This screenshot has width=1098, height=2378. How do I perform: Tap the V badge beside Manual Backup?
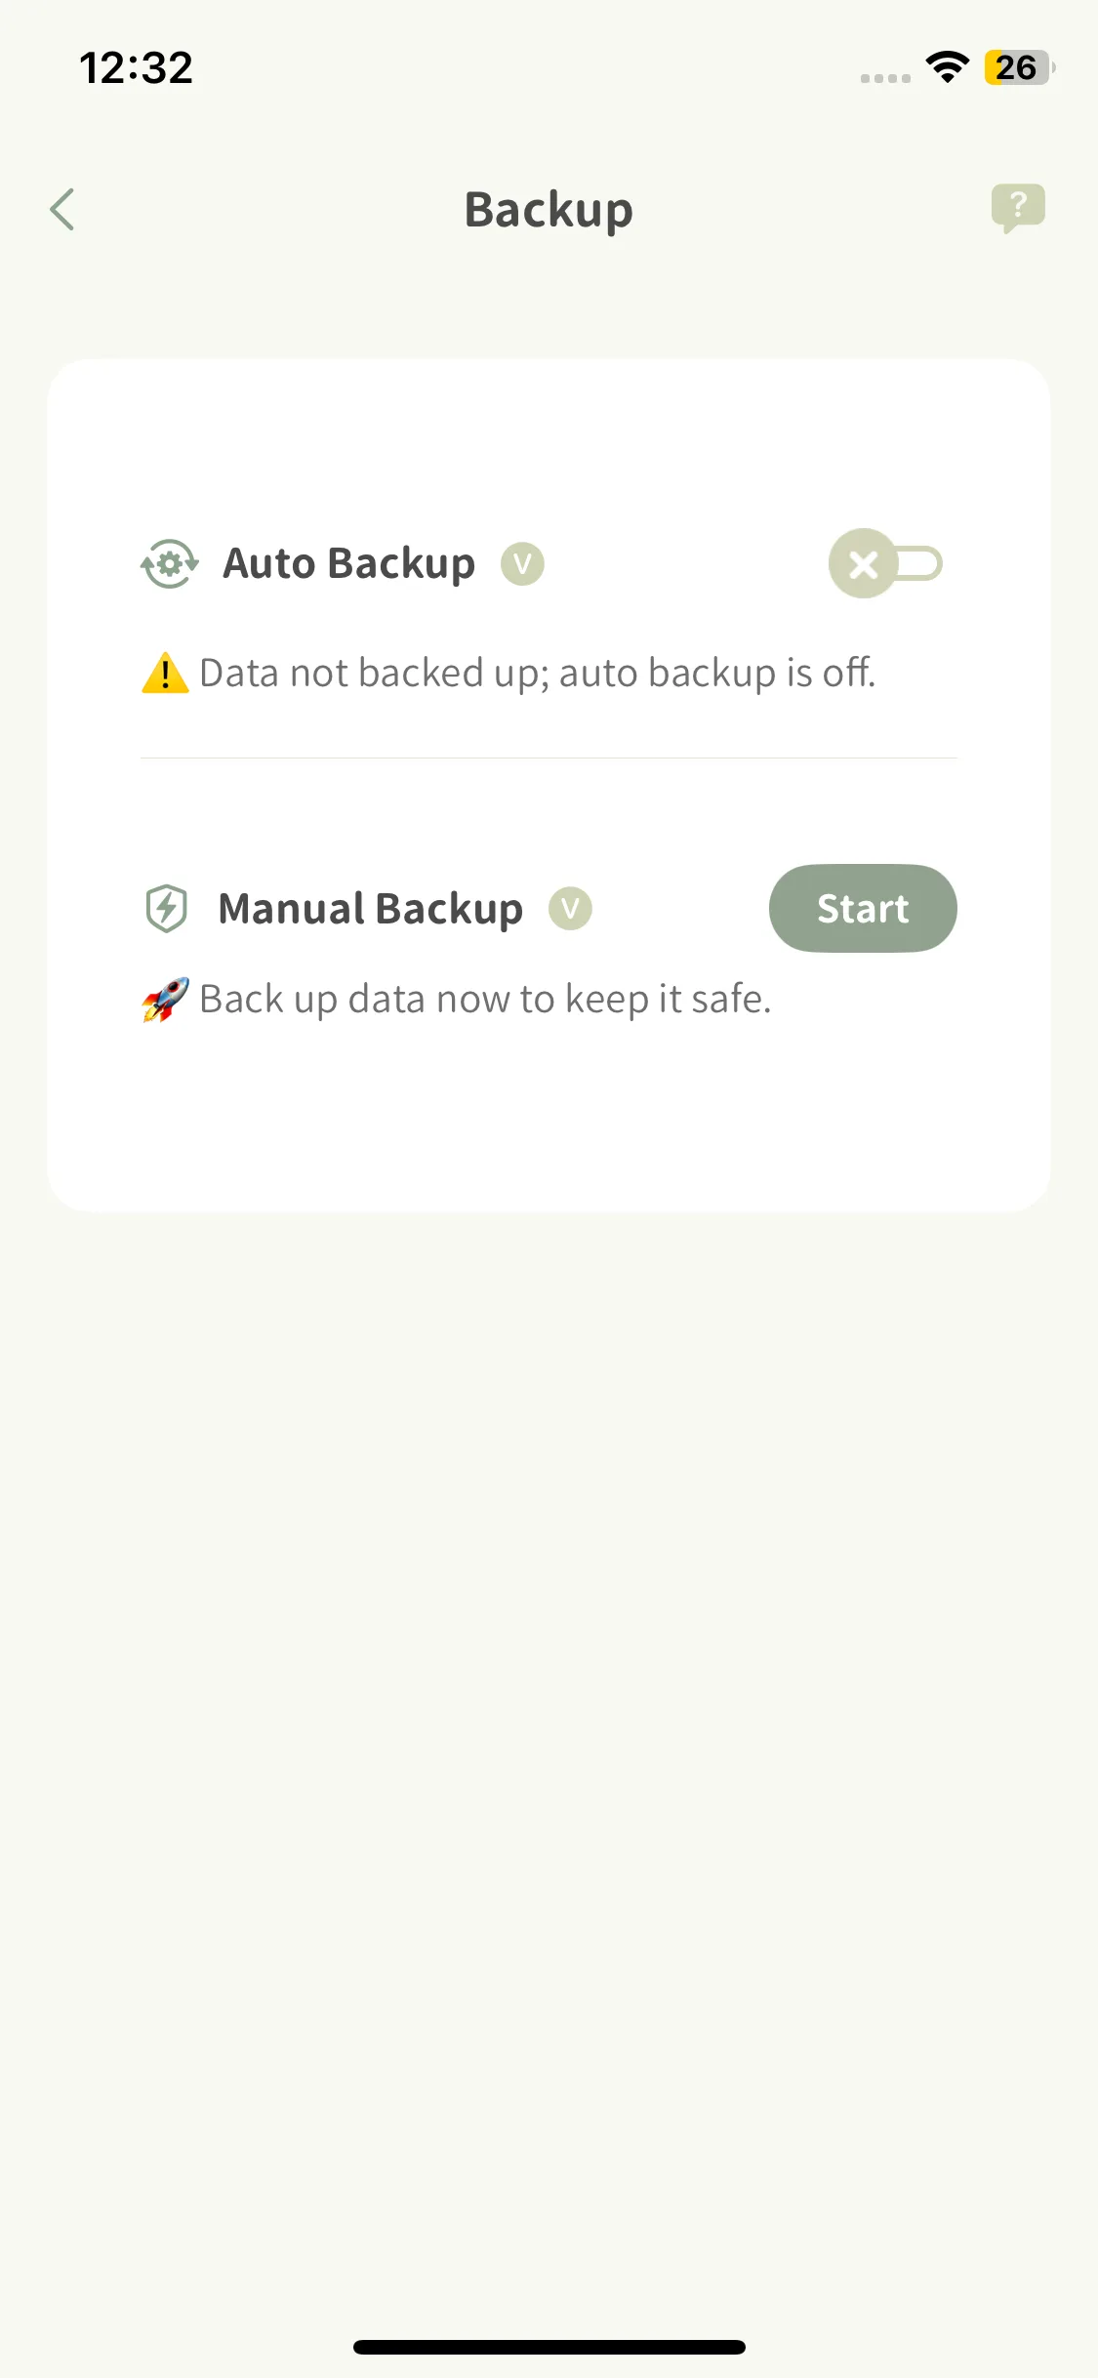tap(570, 909)
